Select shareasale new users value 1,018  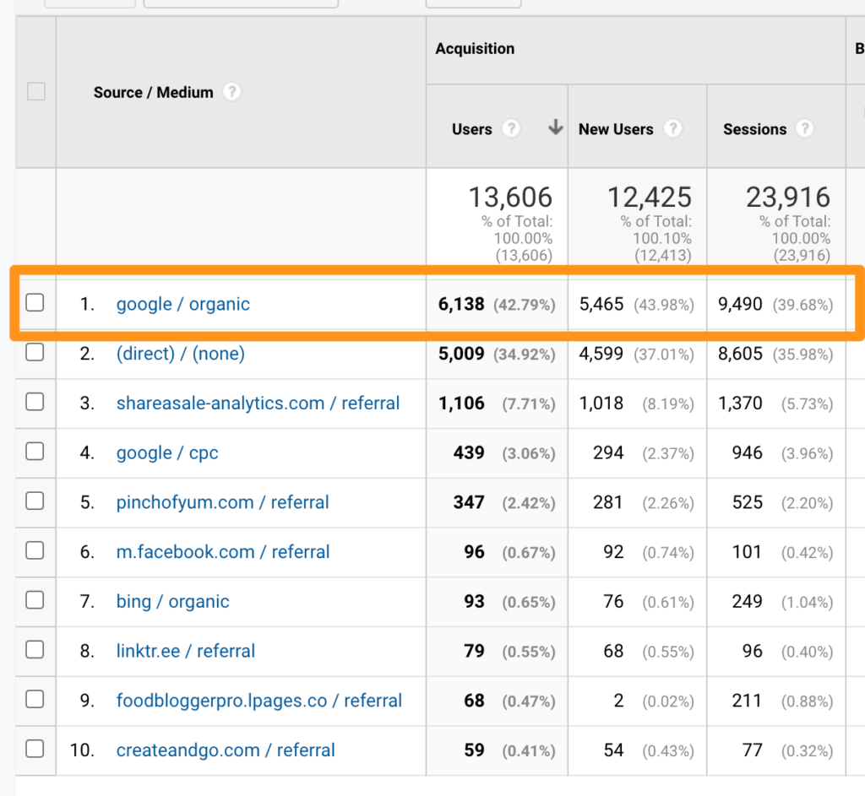pyautogui.click(x=601, y=403)
